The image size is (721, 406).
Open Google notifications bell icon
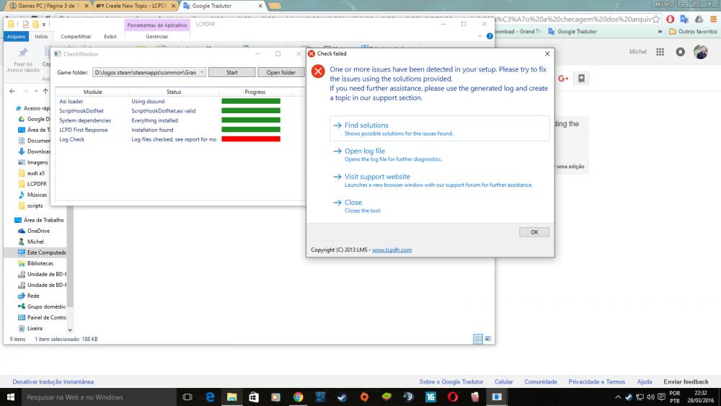tap(680, 52)
